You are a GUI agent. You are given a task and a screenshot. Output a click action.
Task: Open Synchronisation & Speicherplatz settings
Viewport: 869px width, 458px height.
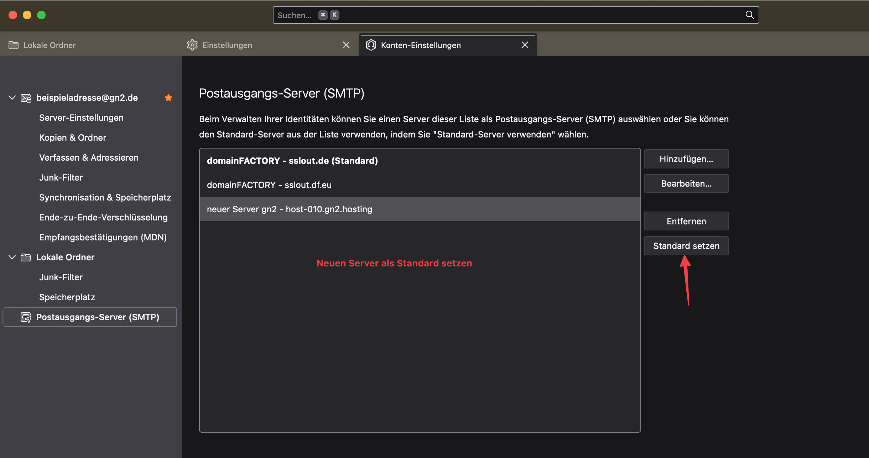[x=105, y=197]
